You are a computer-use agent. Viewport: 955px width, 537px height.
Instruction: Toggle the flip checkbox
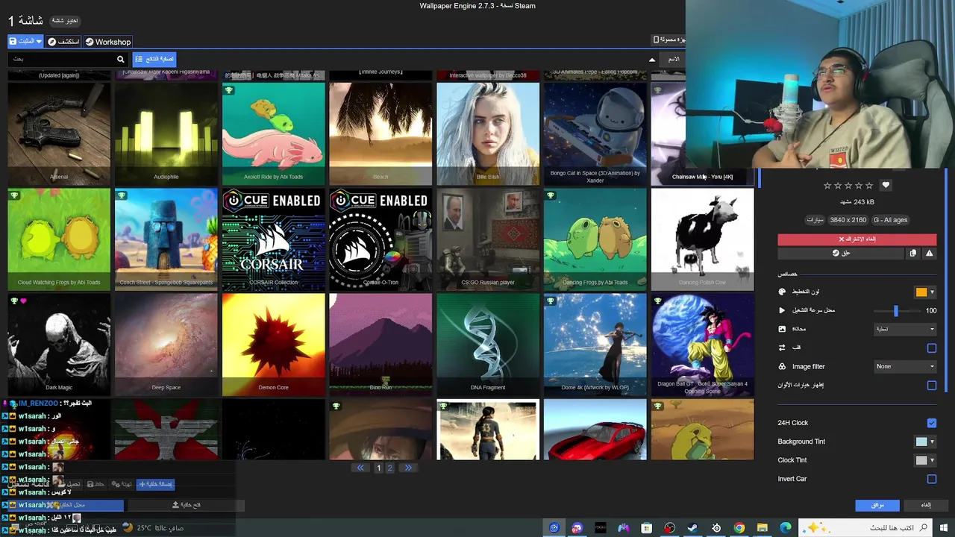931,348
